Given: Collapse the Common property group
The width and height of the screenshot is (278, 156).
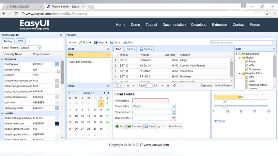Looking at the screenshot, I should click(x=2, y=59).
